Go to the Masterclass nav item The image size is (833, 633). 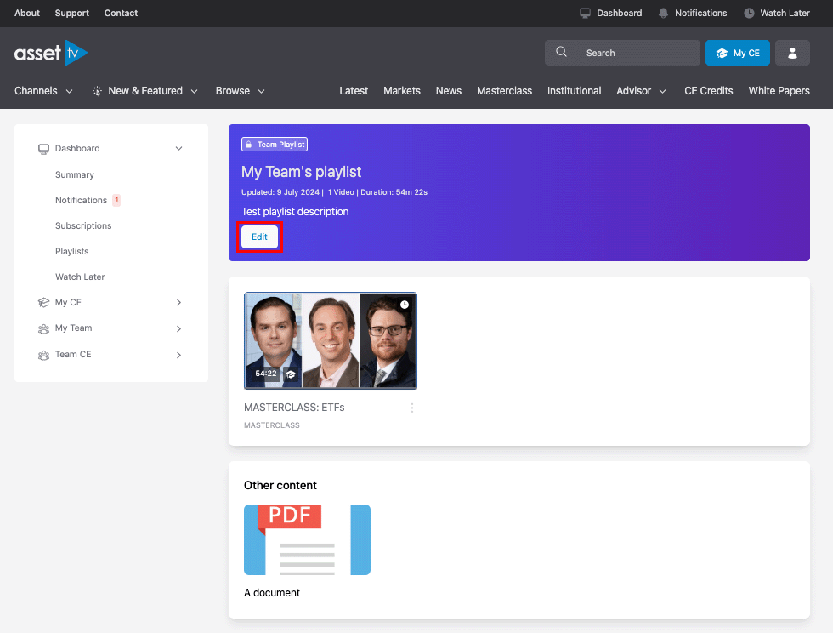[504, 91]
